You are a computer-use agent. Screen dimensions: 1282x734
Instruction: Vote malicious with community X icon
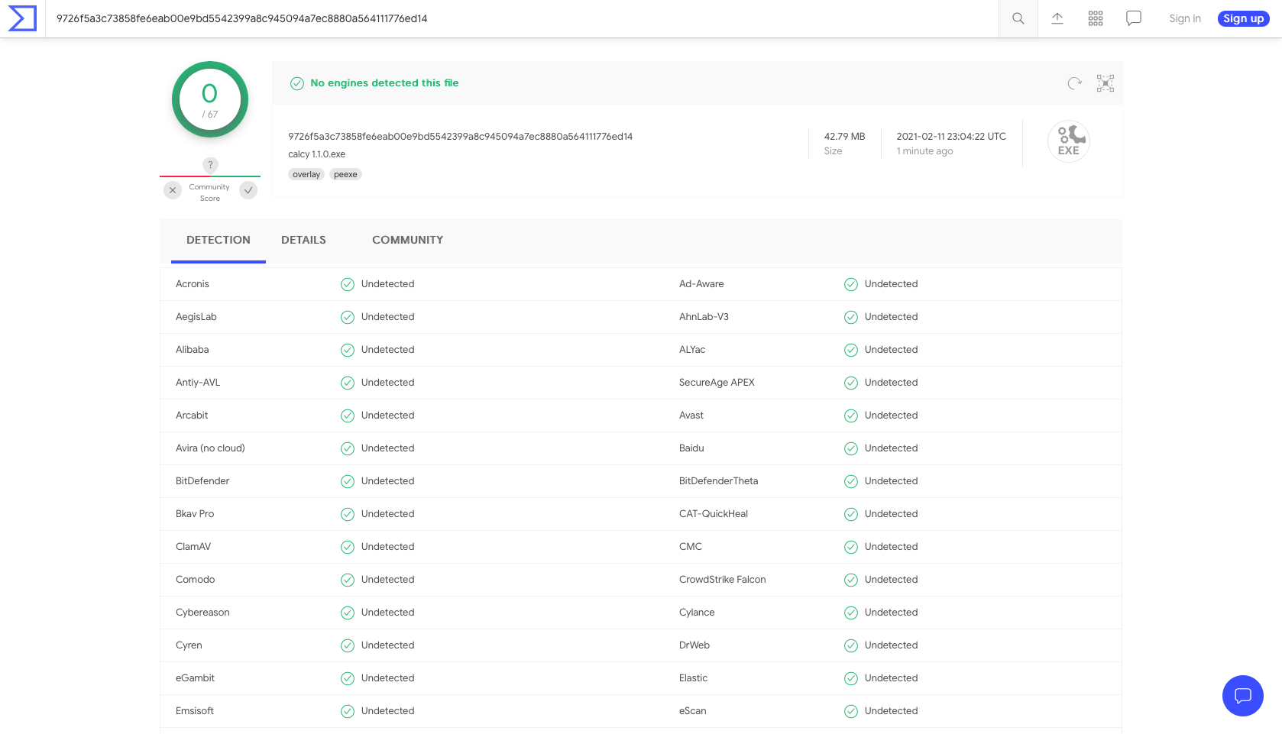tap(173, 190)
